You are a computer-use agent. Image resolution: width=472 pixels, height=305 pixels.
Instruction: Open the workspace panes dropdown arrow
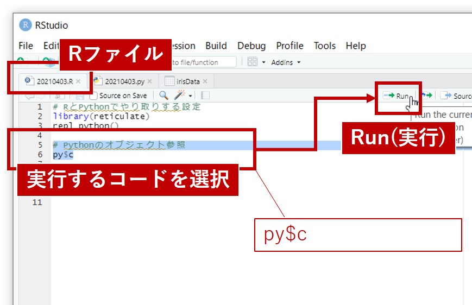(263, 62)
